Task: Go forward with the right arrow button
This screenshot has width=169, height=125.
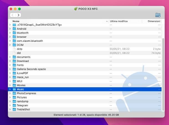Action: click(x=19, y=15)
